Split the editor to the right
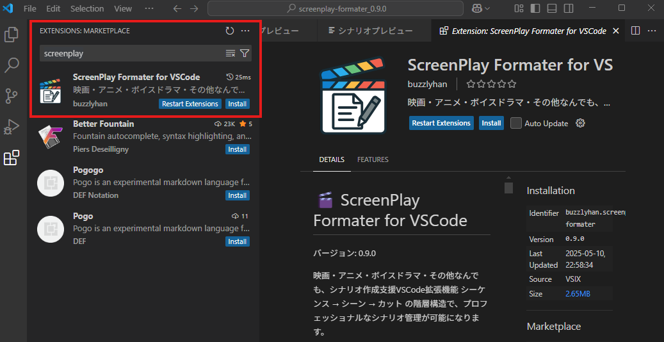 pos(635,31)
